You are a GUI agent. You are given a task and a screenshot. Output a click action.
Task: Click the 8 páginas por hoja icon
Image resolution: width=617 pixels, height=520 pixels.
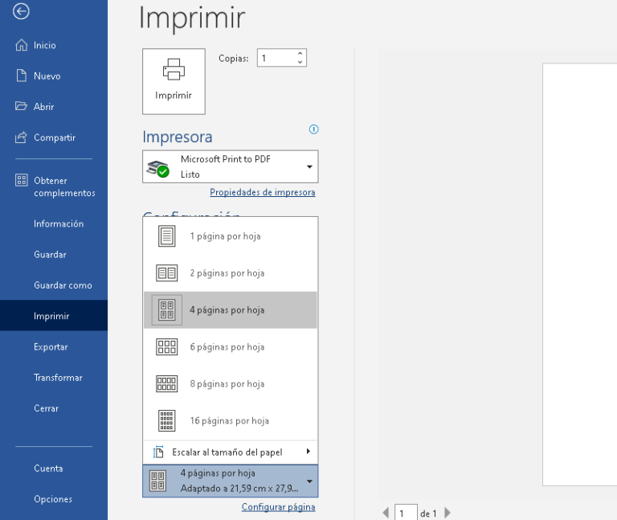point(166,384)
